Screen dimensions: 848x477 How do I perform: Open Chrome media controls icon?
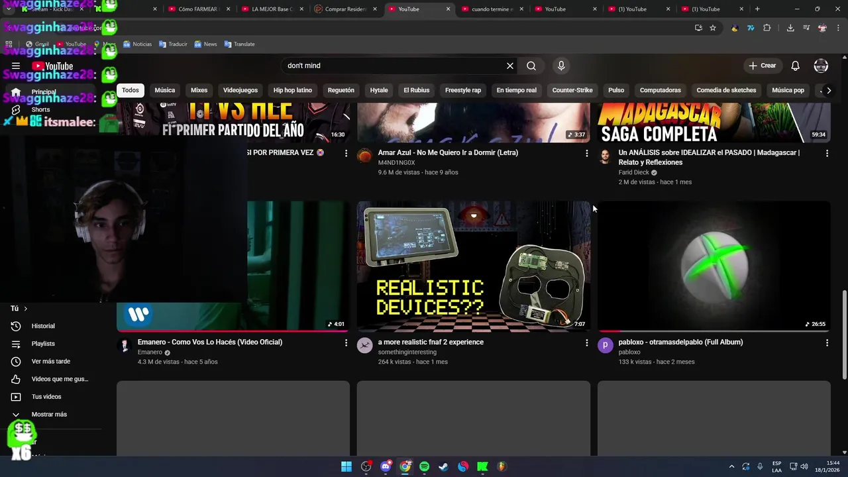pyautogui.click(x=806, y=28)
